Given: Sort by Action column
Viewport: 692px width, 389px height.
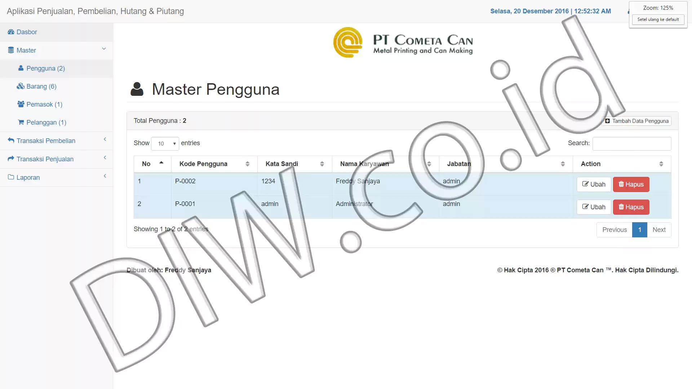Looking at the screenshot, I should [x=661, y=164].
